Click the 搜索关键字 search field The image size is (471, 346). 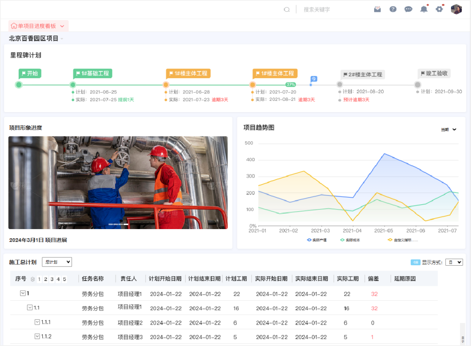pos(331,10)
